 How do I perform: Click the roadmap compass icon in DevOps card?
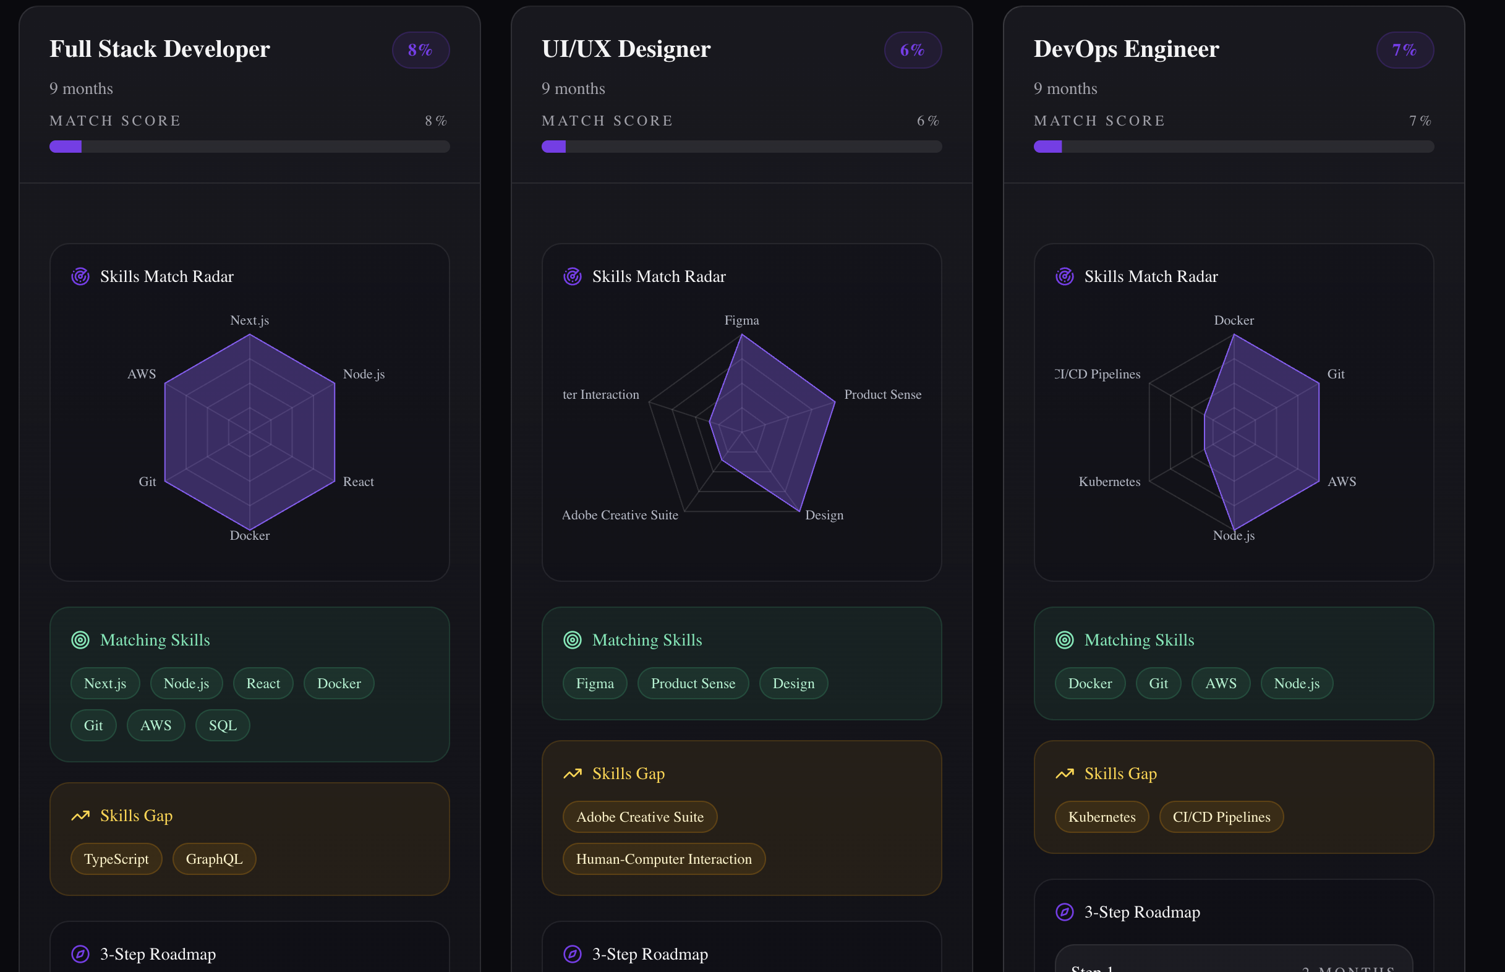tap(1065, 912)
